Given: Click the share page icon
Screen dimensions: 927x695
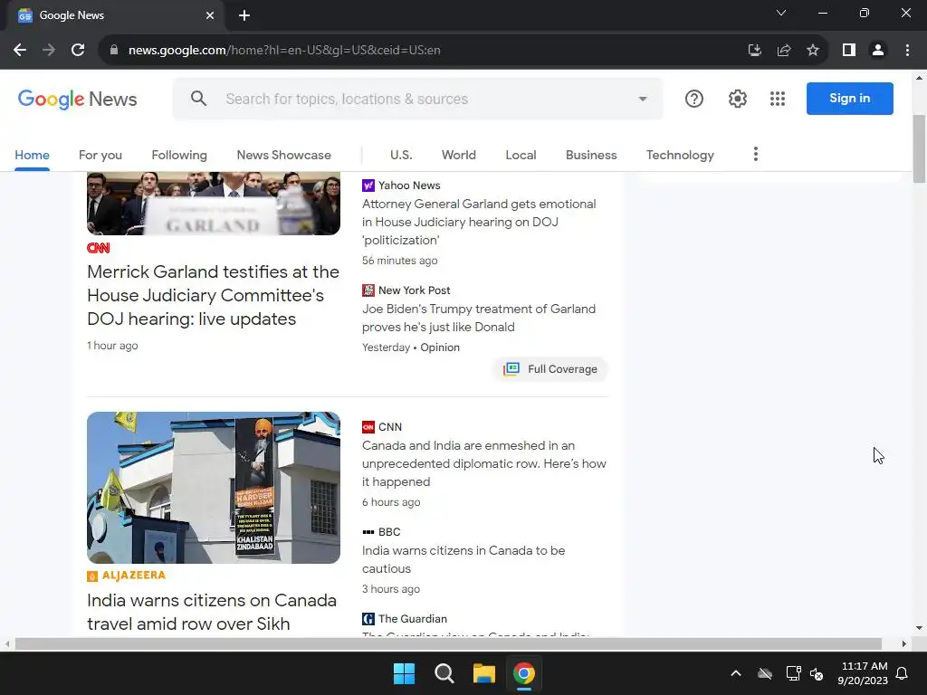Looking at the screenshot, I should pyautogui.click(x=784, y=51).
